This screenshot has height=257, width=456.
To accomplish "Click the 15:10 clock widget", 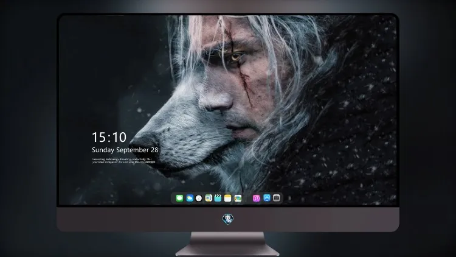I will (x=109, y=137).
